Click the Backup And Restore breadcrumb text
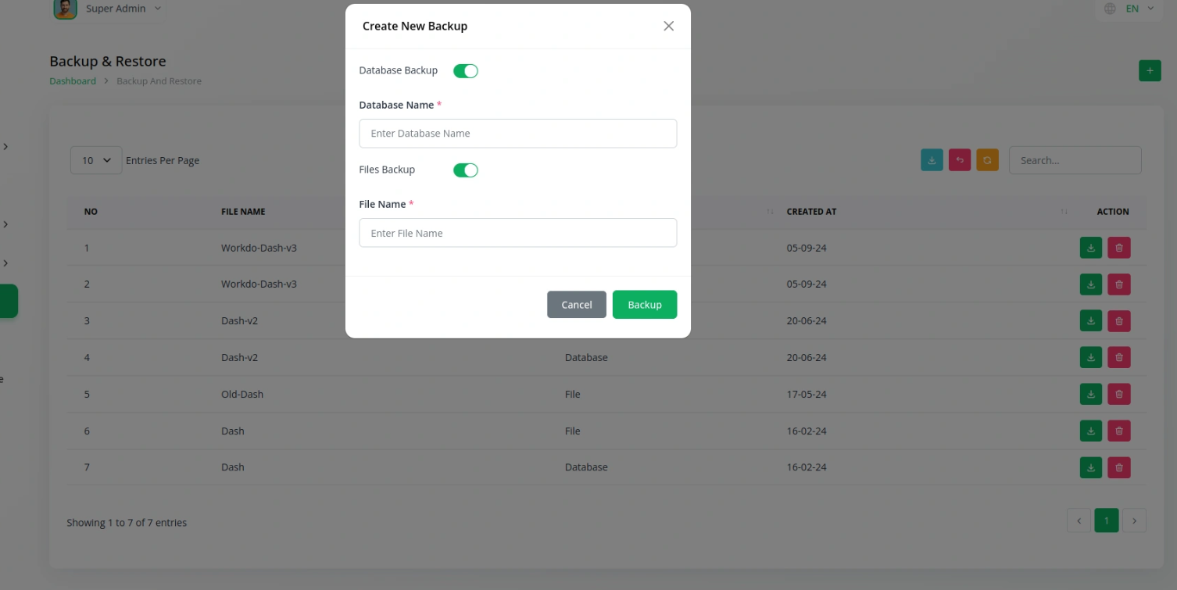This screenshot has height=590, width=1177. click(x=159, y=81)
